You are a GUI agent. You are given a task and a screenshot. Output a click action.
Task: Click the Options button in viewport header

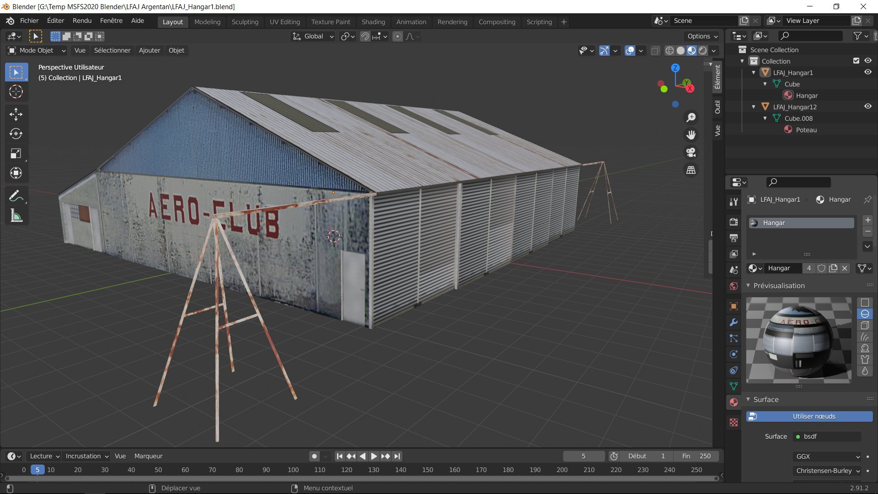702,36
